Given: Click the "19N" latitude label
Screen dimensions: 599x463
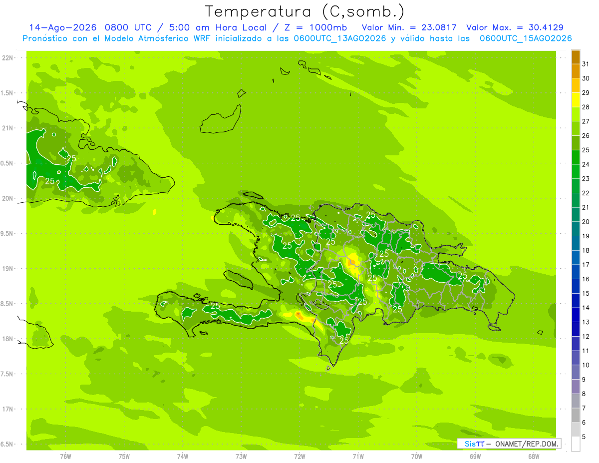Looking at the screenshot, I should [8, 269].
